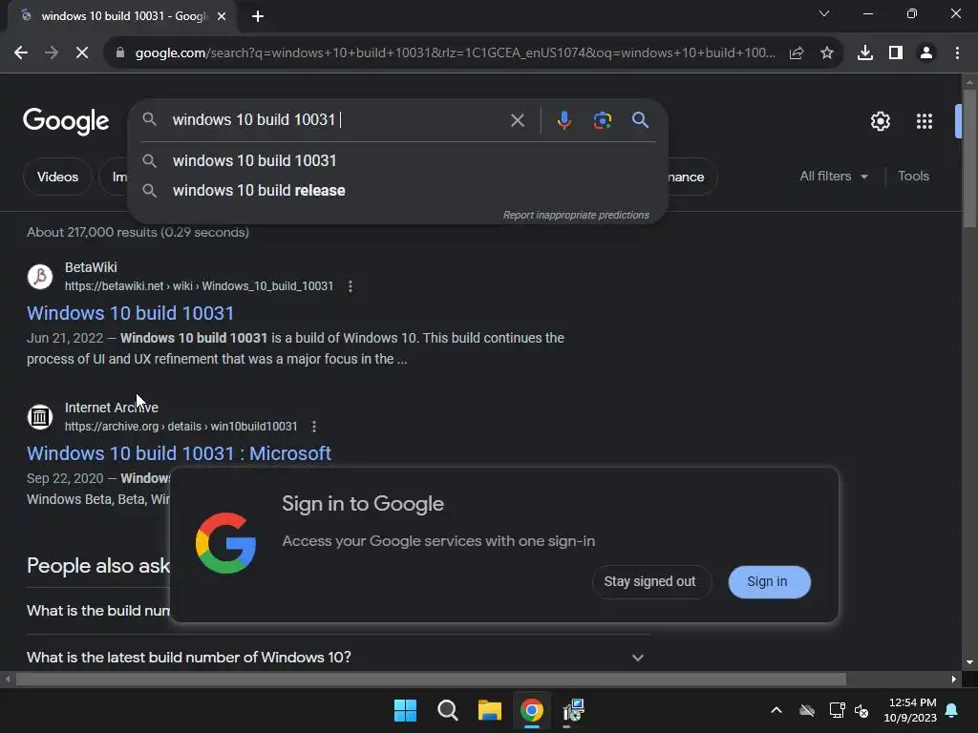Open Google quick settings gear
This screenshot has height=733, width=978.
click(880, 121)
